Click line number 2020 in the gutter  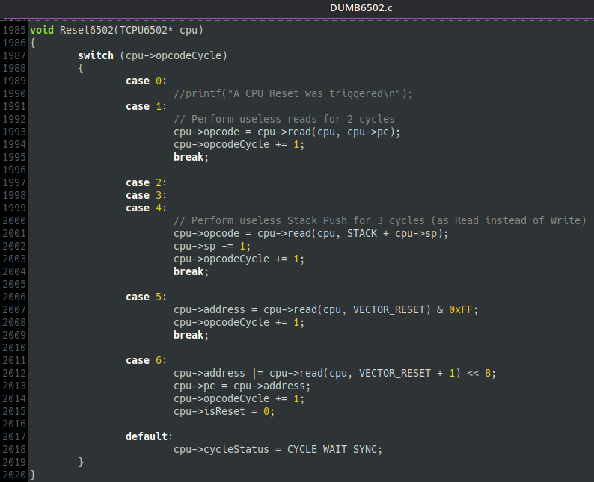tap(14, 475)
